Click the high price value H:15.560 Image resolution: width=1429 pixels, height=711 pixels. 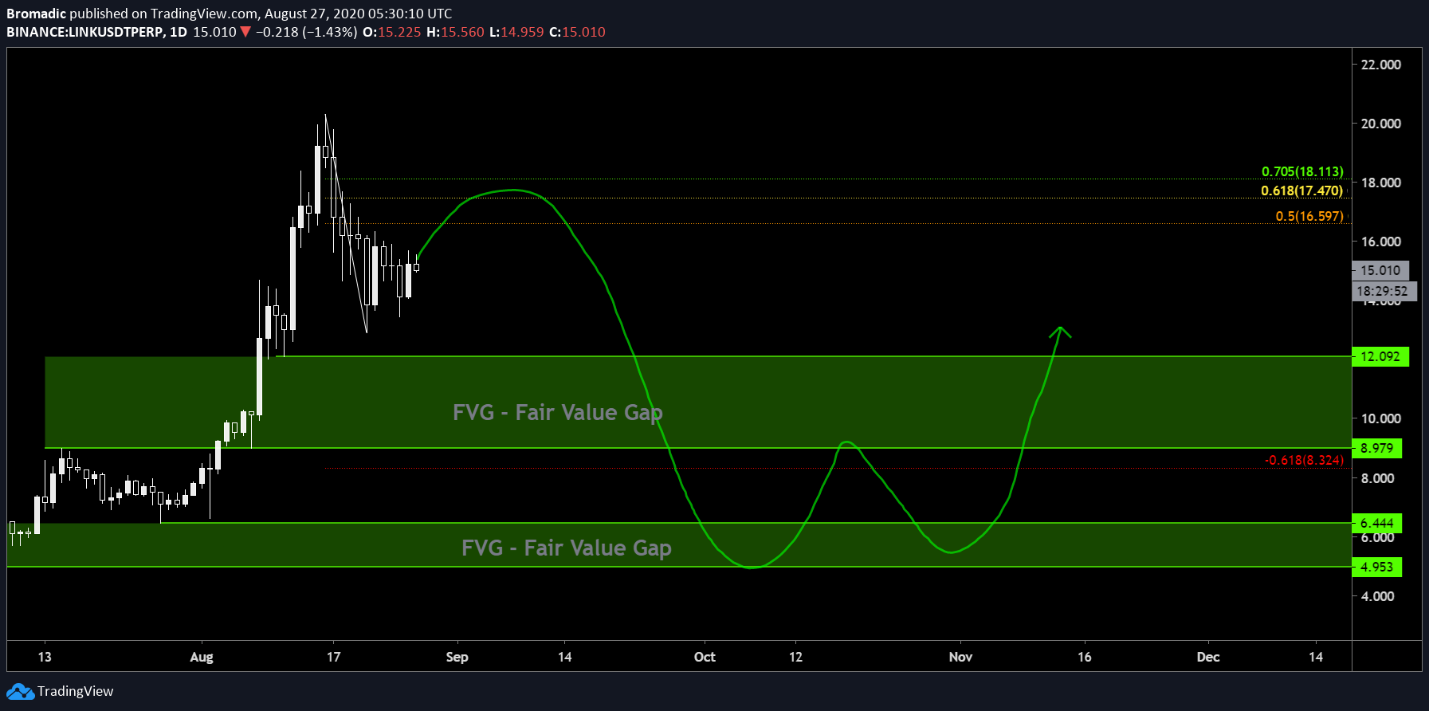point(455,32)
